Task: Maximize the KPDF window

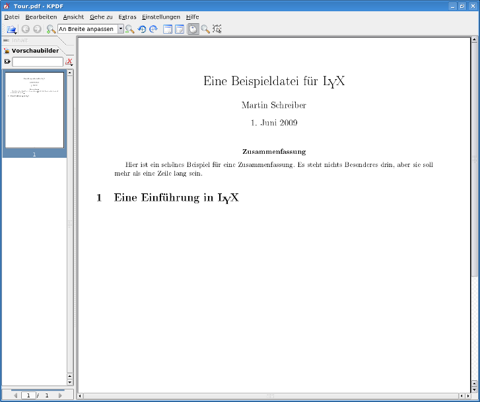Action: pyautogui.click(x=462, y=6)
